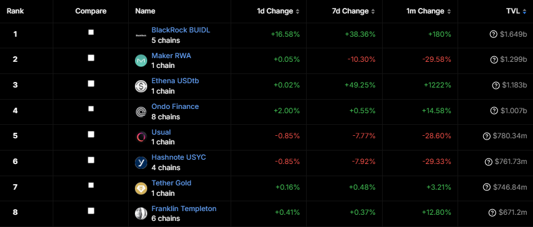533x227 pixels.
Task: Click the Maker RWA logo icon
Action: click(x=140, y=61)
